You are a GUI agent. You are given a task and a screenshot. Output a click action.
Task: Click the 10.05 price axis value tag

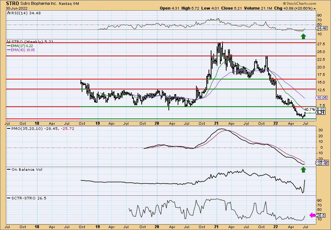pyautogui.click(x=322, y=98)
